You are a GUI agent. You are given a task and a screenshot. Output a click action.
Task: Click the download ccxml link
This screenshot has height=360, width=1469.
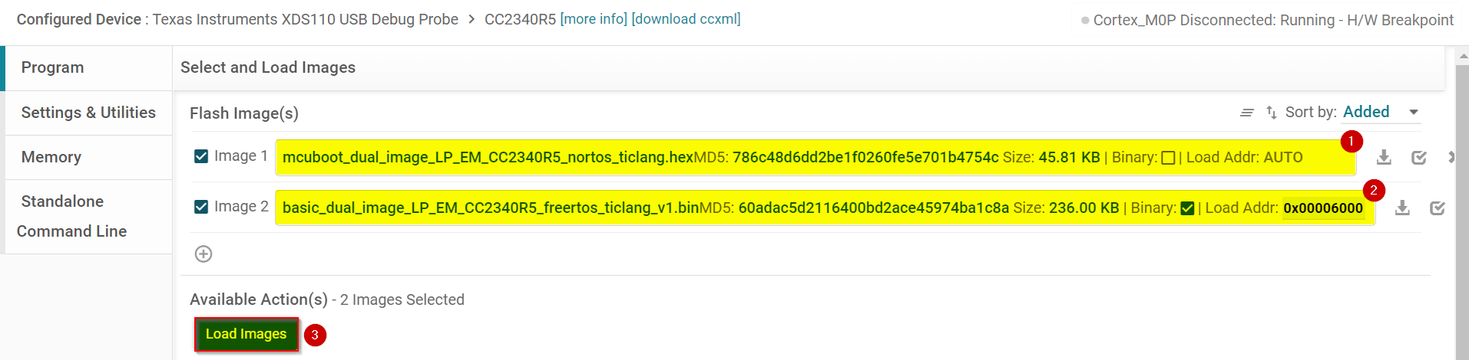click(686, 19)
